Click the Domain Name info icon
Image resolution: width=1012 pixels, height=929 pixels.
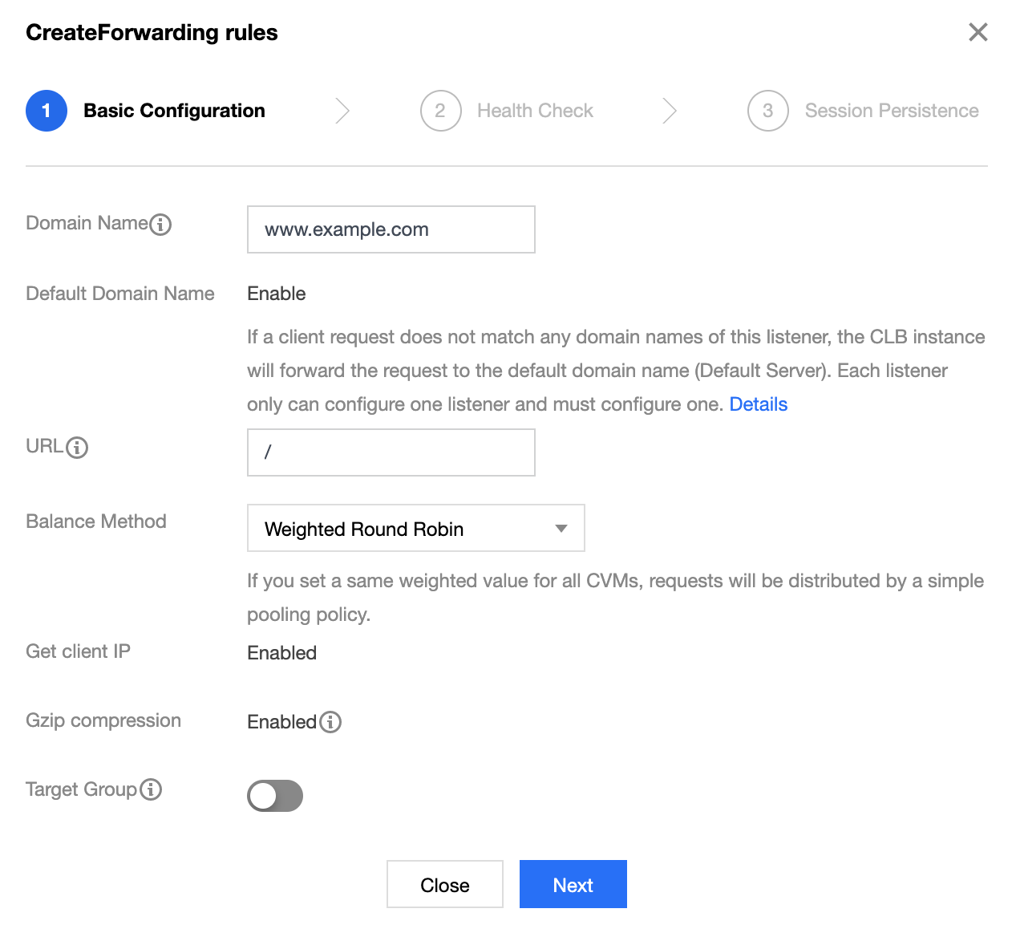(160, 225)
